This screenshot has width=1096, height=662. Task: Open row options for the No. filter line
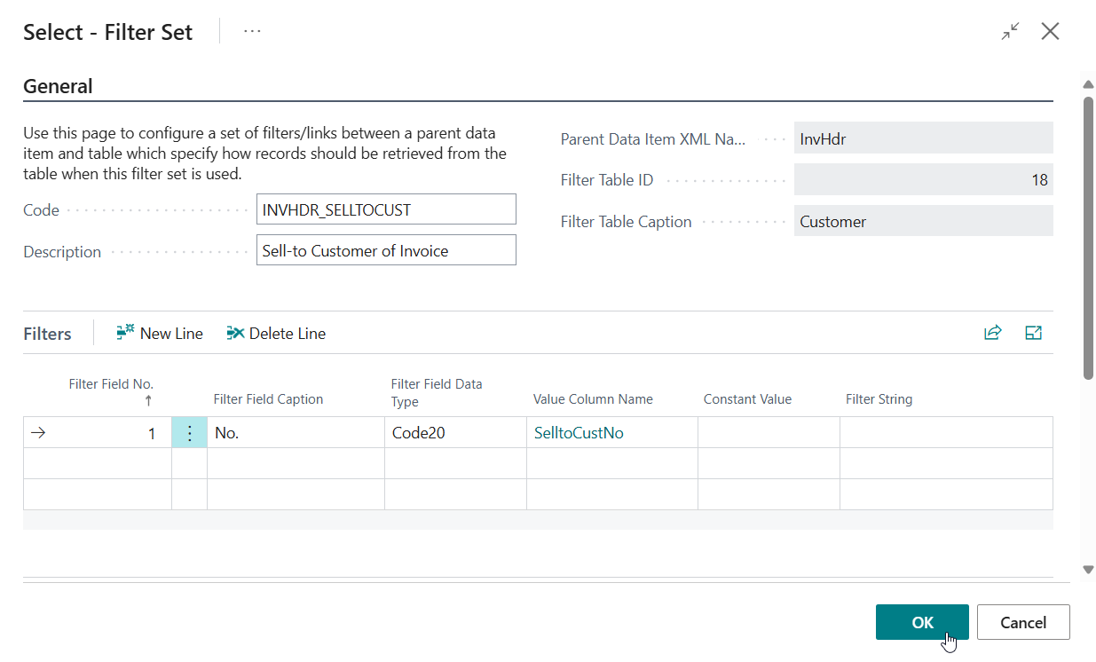(x=189, y=433)
